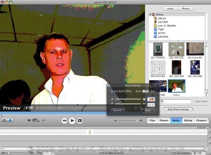
Task: Click the large zoom-in icon
Action: (144, 99)
